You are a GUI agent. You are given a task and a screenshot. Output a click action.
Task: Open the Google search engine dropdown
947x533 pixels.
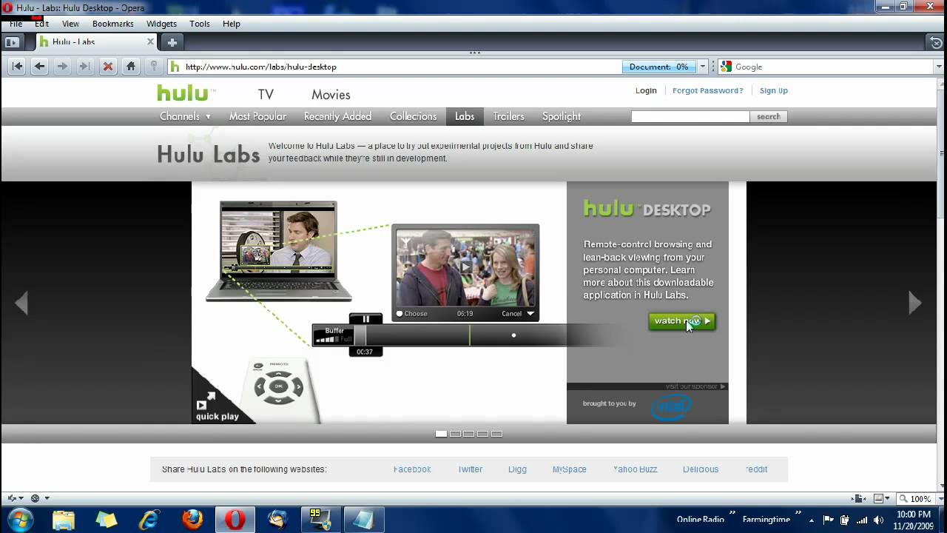(938, 67)
